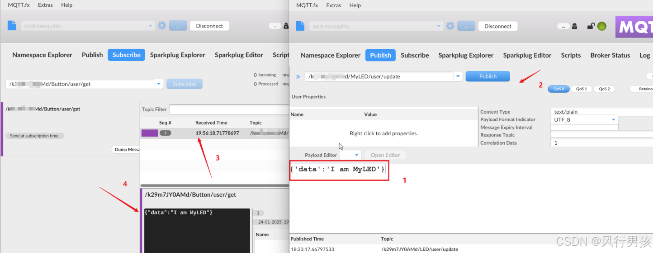Select message row received at 19:56:18.71778697
This screenshot has height=253, width=653.
click(214, 133)
